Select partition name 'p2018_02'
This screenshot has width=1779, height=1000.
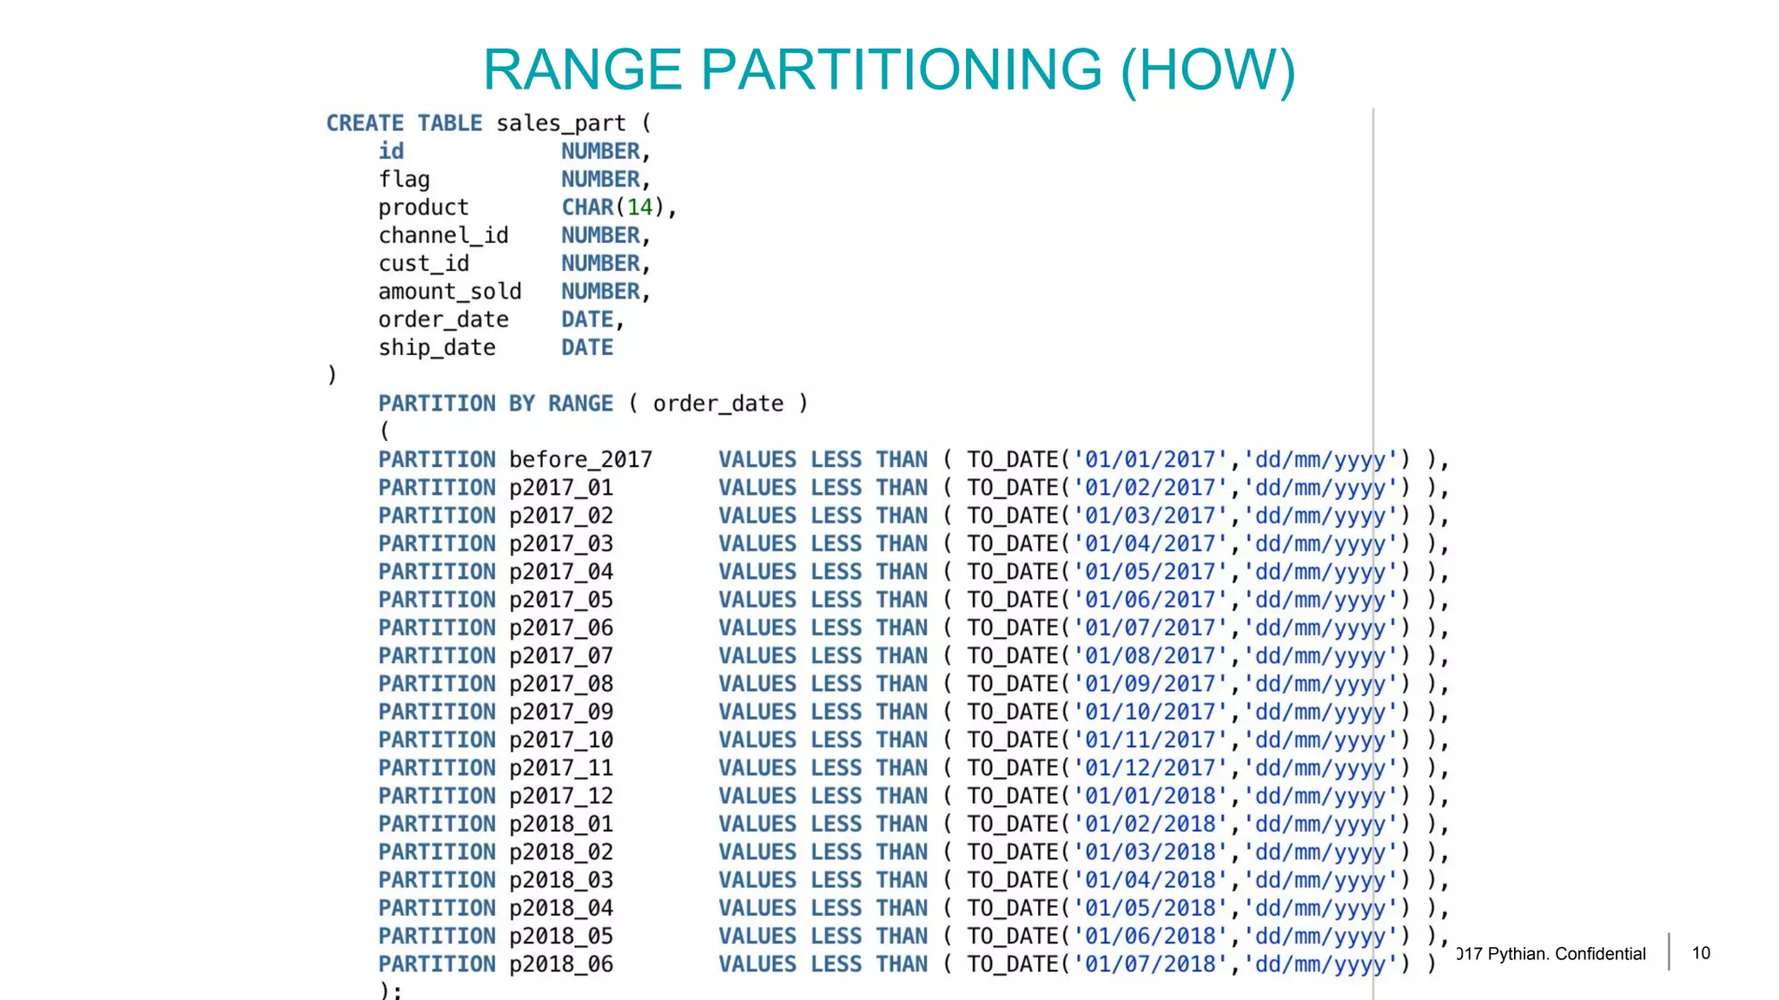pyautogui.click(x=561, y=852)
